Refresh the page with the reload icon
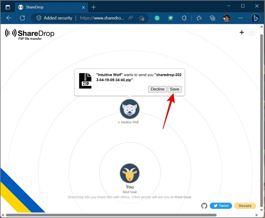Viewport: 265px width, 218px height. click(x=22, y=18)
